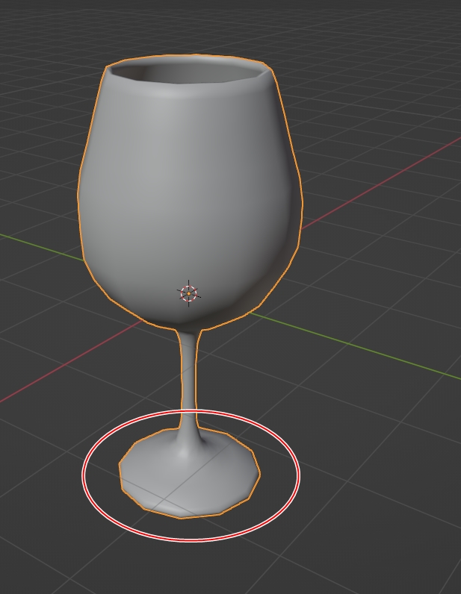Viewport: 461px width, 594px height.
Task: Click the wine glass base foot
Action: pyautogui.click(x=189, y=474)
